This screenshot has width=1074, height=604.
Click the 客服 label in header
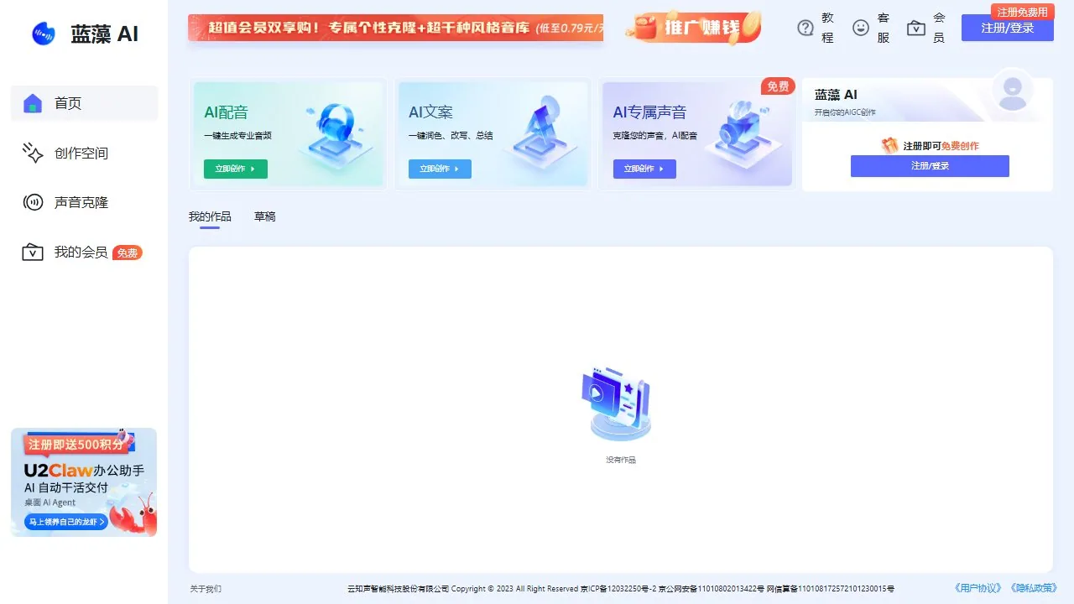tap(884, 28)
